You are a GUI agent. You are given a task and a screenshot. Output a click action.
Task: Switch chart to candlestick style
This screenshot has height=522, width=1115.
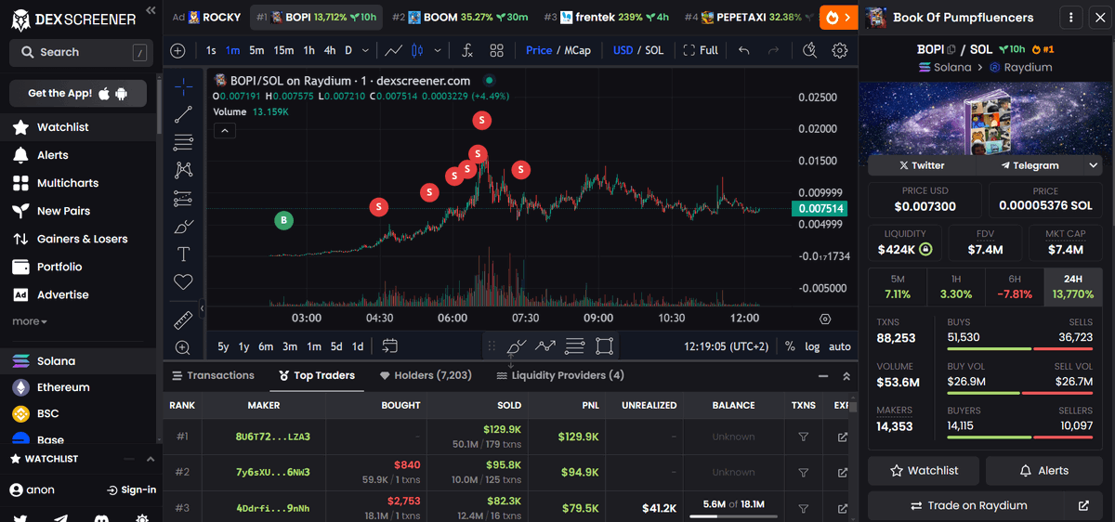pyautogui.click(x=417, y=50)
